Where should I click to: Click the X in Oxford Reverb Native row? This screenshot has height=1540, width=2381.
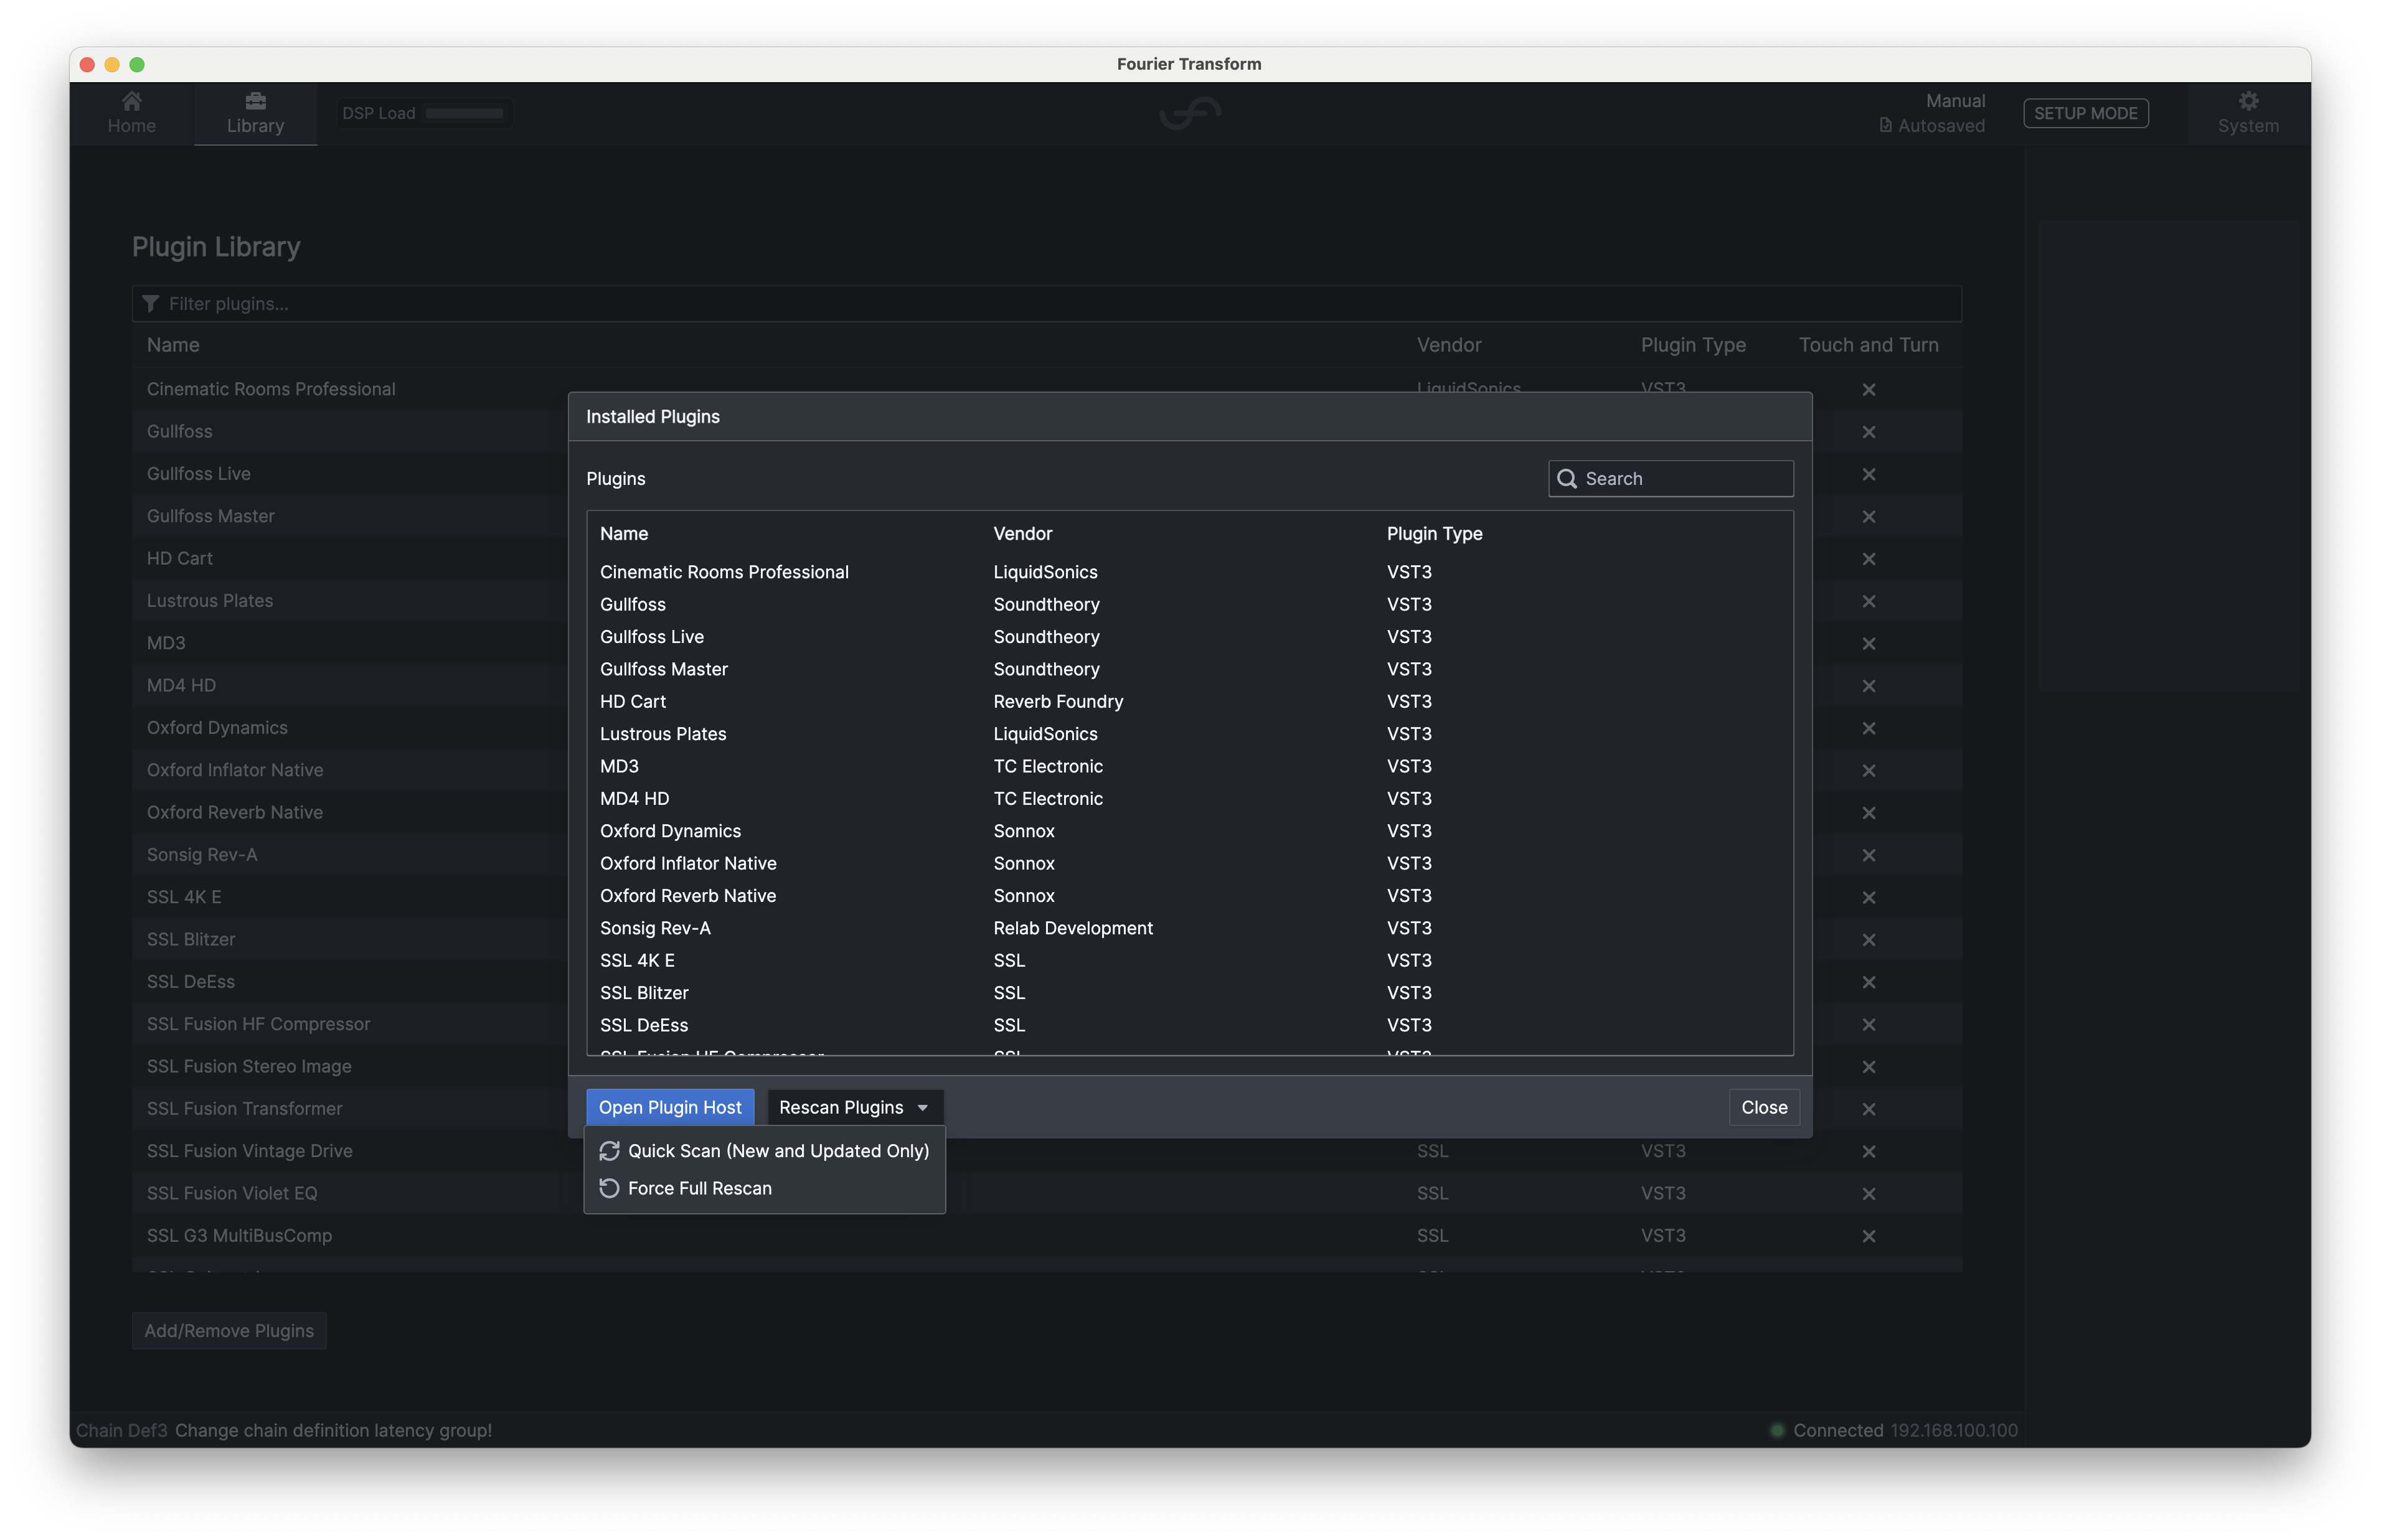coord(1868,813)
